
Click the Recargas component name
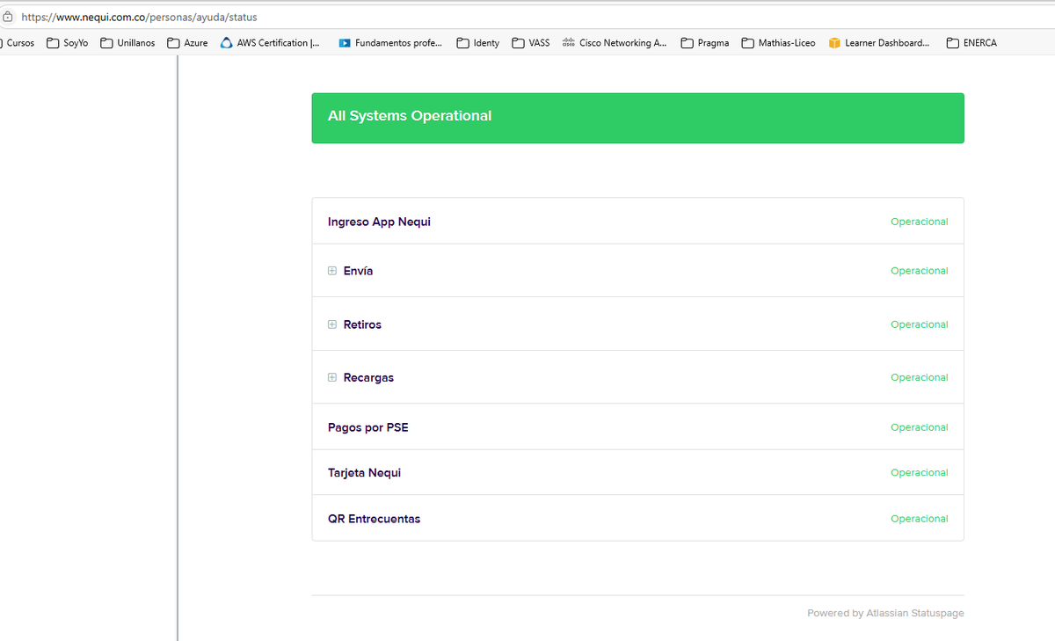(368, 377)
